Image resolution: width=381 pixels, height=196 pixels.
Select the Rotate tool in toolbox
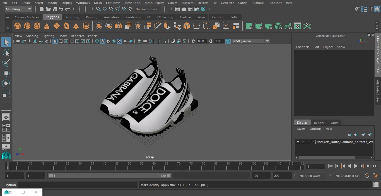[x=6, y=83]
